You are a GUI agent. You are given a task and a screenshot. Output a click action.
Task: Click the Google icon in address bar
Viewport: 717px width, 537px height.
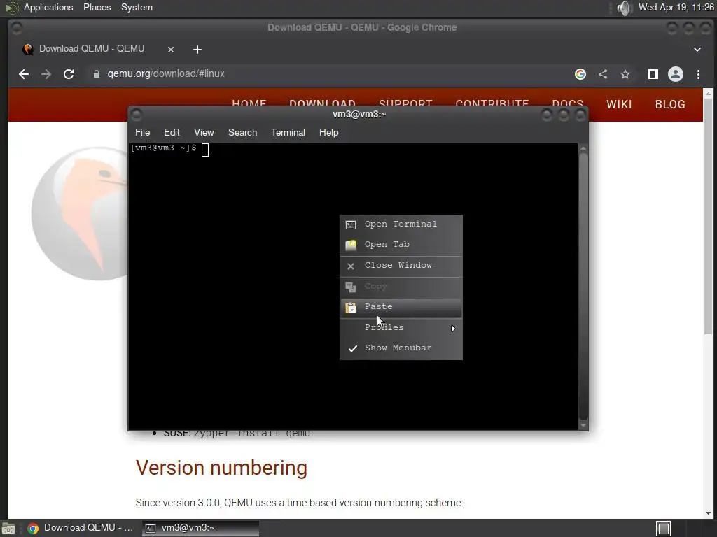pos(580,74)
